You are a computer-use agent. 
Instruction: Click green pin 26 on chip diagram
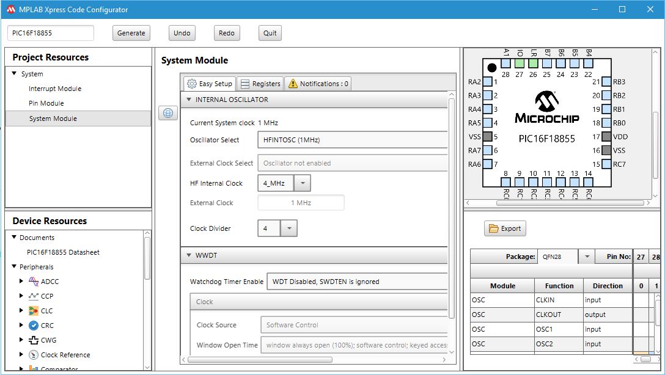[533, 64]
